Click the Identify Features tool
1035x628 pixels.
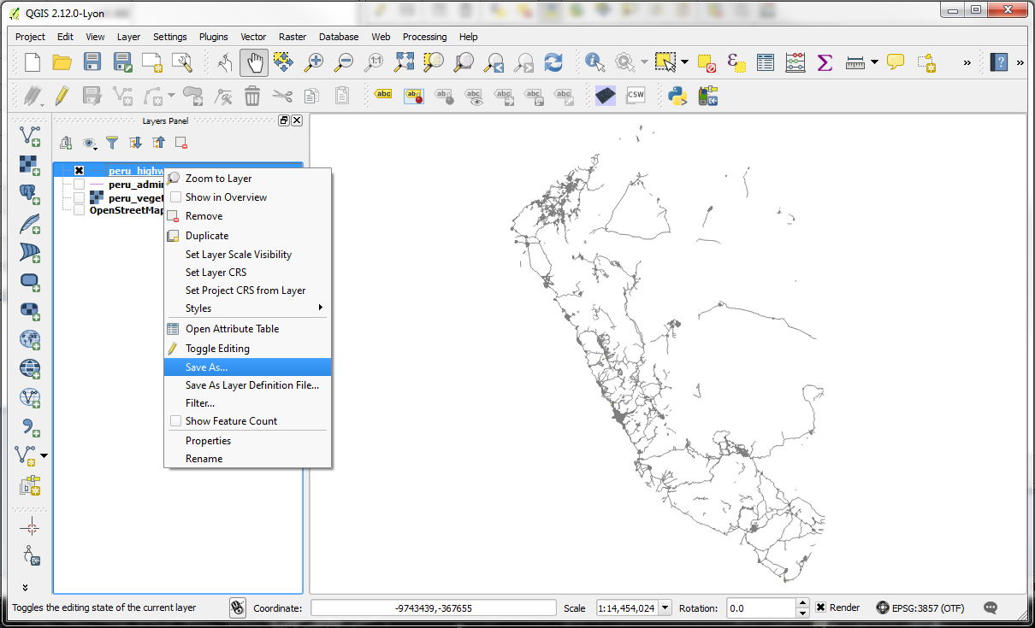(594, 62)
